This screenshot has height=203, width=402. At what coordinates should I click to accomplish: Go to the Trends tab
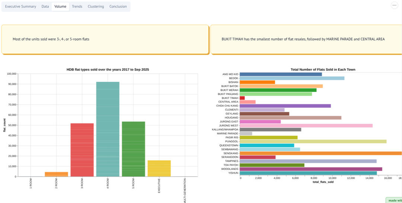click(77, 7)
